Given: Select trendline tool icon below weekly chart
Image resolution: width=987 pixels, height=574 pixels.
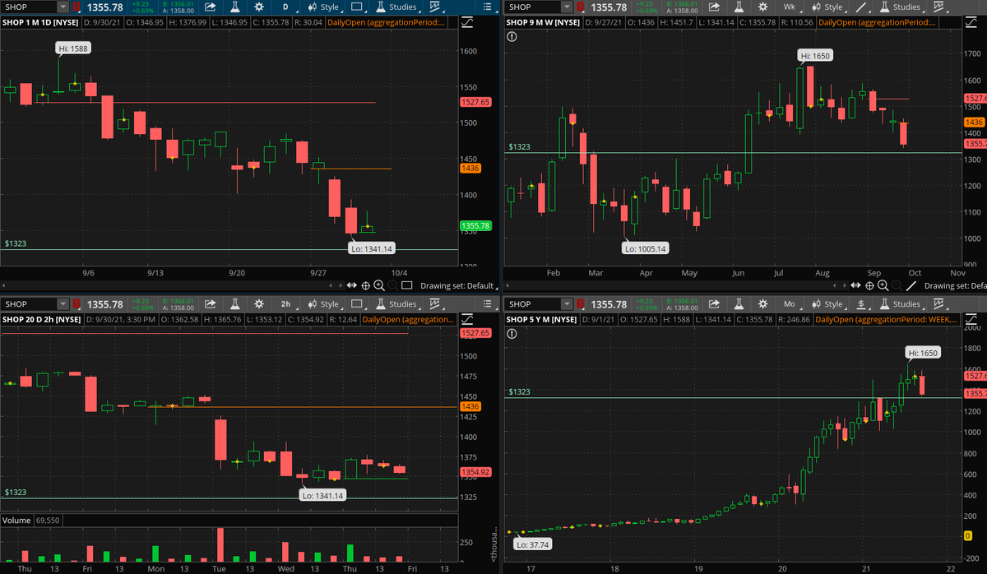Looking at the screenshot, I should pos(910,285).
